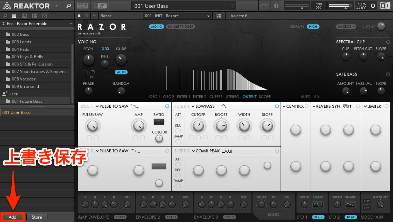The height and width of the screenshot is (222, 393).
Task: Open the 001 INIT - Razor preset dropdown
Action: (x=177, y=16)
